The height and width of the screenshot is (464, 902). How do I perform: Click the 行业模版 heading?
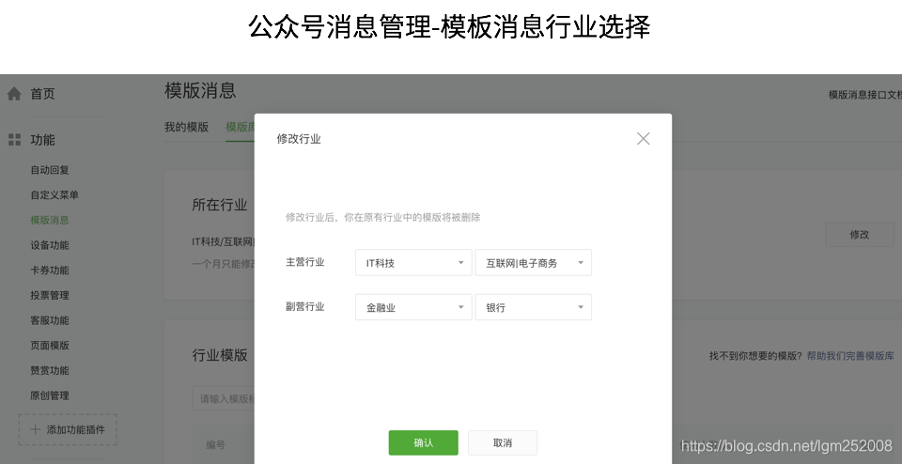pyautogui.click(x=220, y=355)
